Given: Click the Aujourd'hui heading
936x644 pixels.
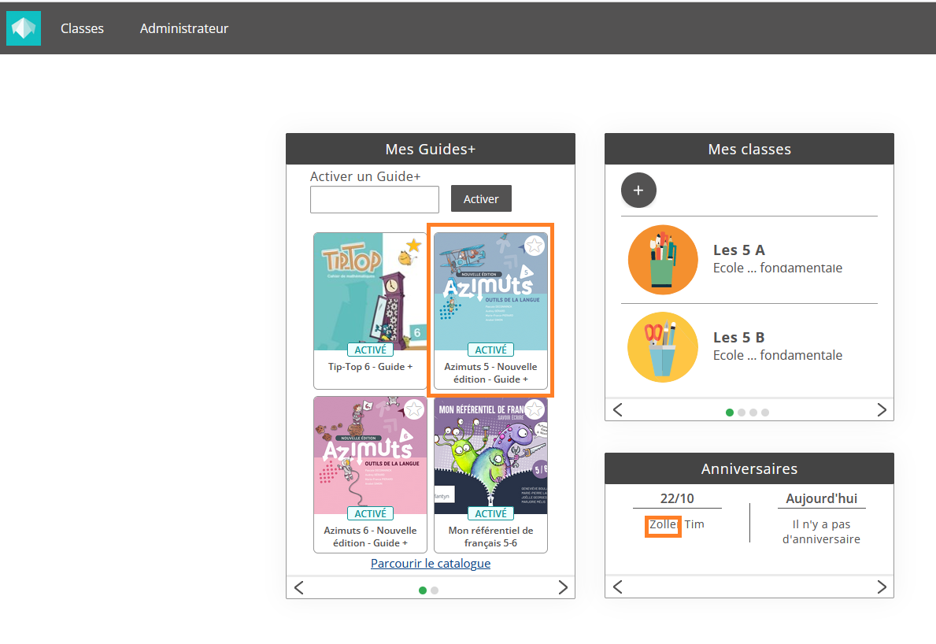Looking at the screenshot, I should tap(821, 498).
